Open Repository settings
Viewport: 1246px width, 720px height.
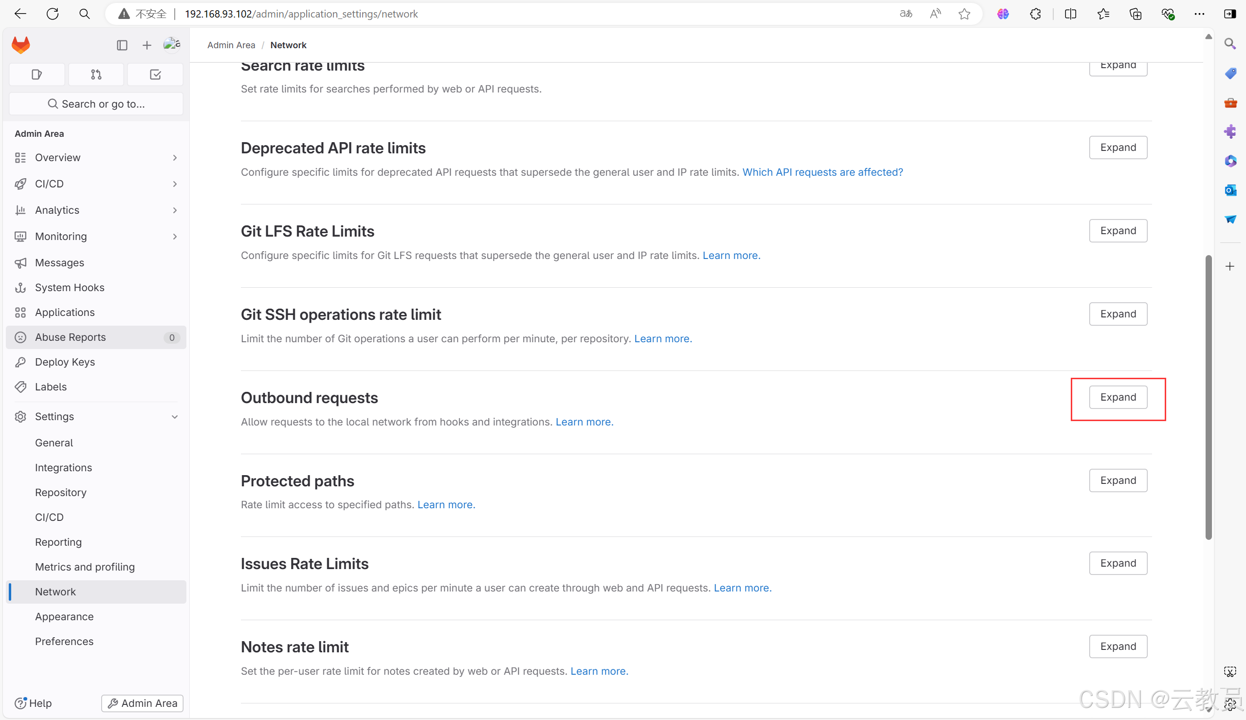point(96,493)
